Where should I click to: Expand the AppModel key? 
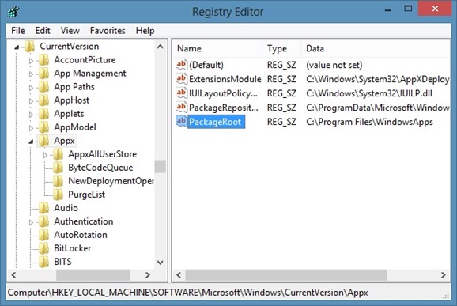coord(31,128)
